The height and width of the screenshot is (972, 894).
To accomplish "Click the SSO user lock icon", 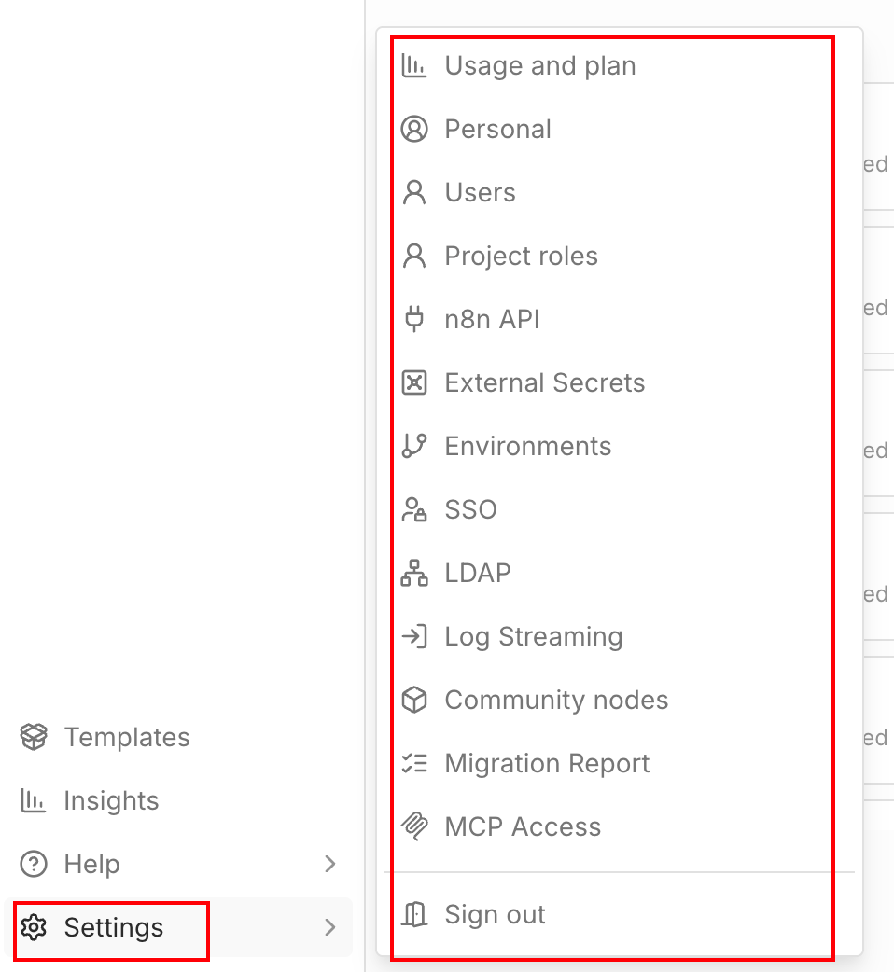I will click(413, 510).
